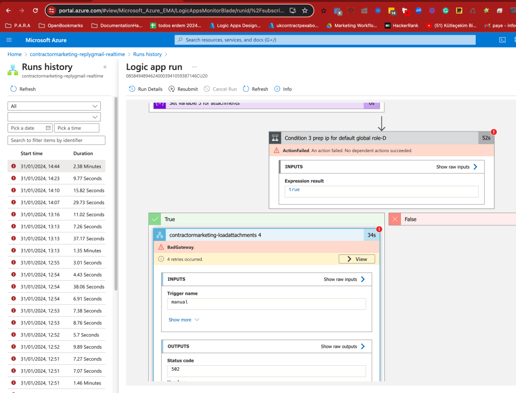Show raw outputs of loadattachments 4
The image size is (516, 393).
[x=342, y=346]
